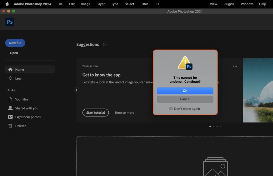273x176 pixels.
Task: Open Your files using the document icon
Action: click(10, 99)
